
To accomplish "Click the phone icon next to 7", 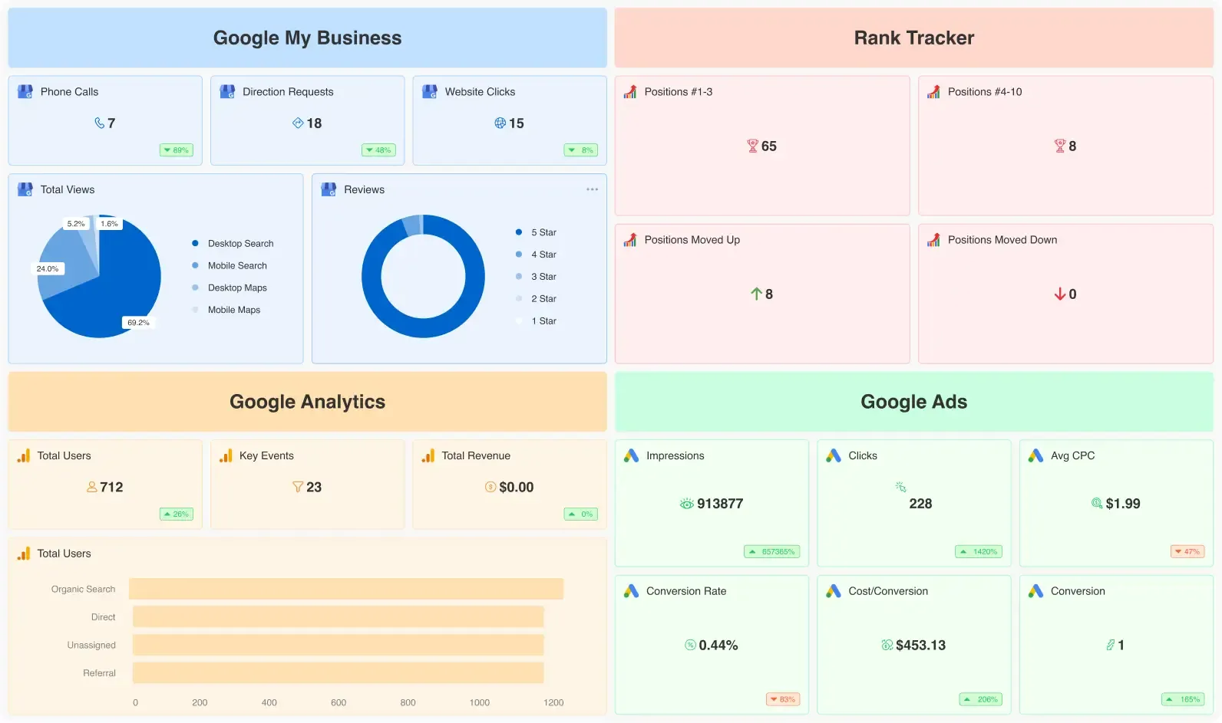I will point(99,123).
